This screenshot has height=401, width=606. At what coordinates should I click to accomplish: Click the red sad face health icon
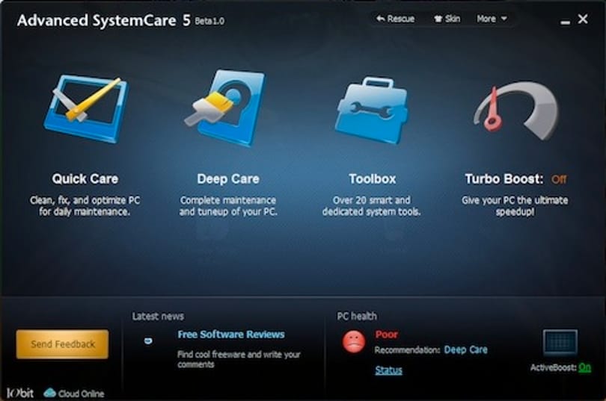tap(354, 341)
